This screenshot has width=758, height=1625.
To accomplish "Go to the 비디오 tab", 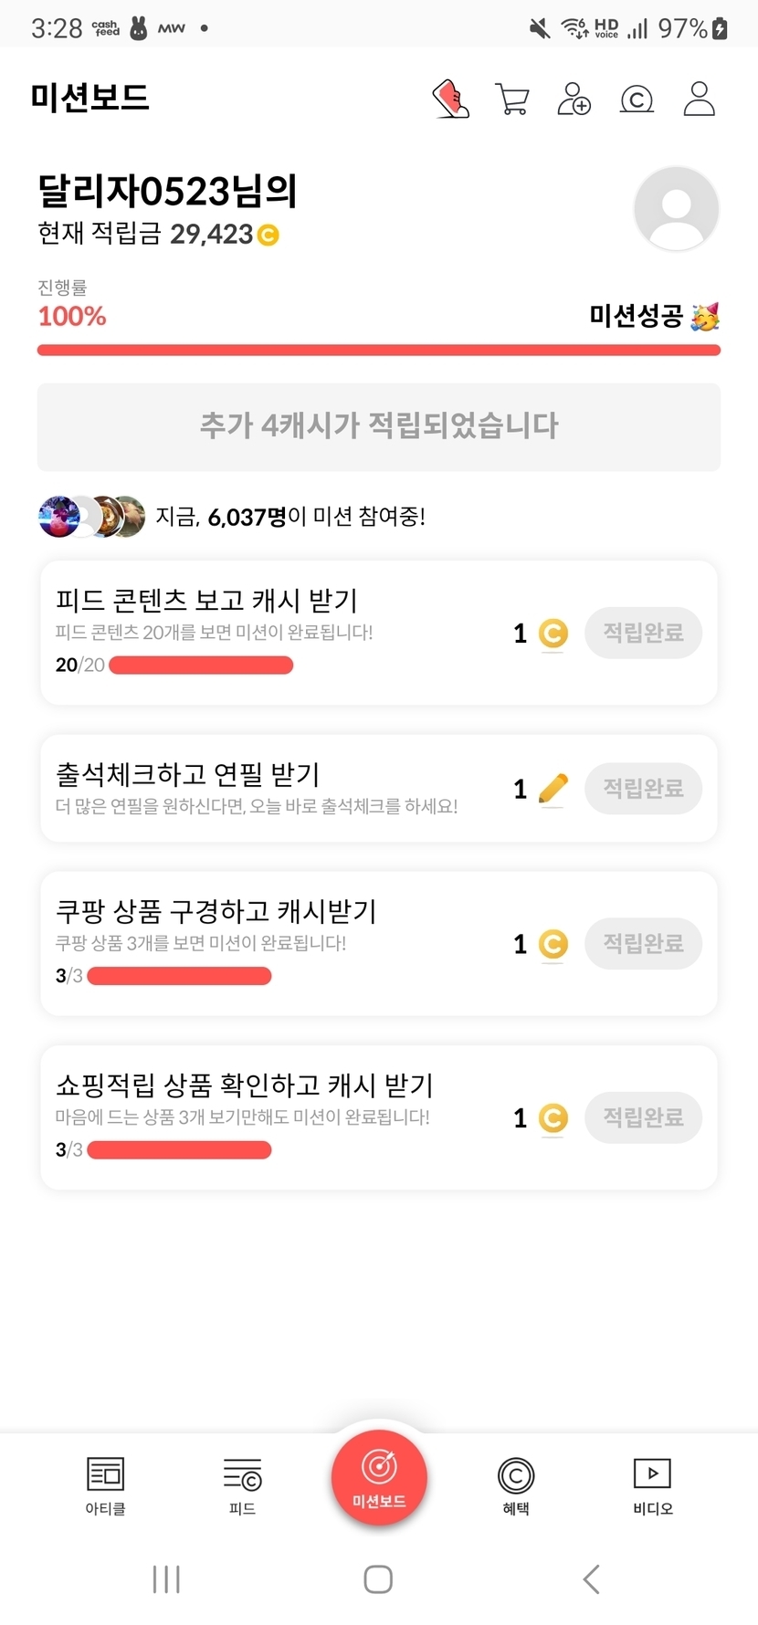I will (652, 1485).
